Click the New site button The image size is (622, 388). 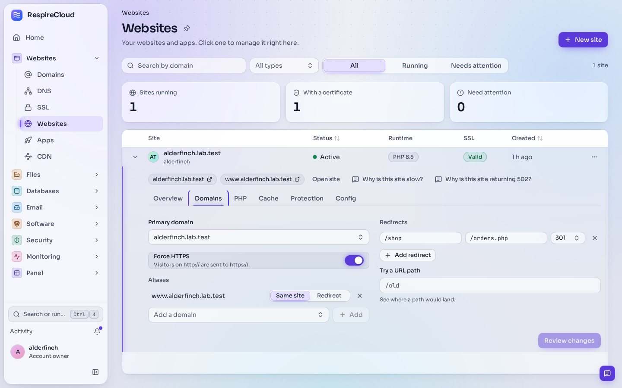pyautogui.click(x=583, y=40)
